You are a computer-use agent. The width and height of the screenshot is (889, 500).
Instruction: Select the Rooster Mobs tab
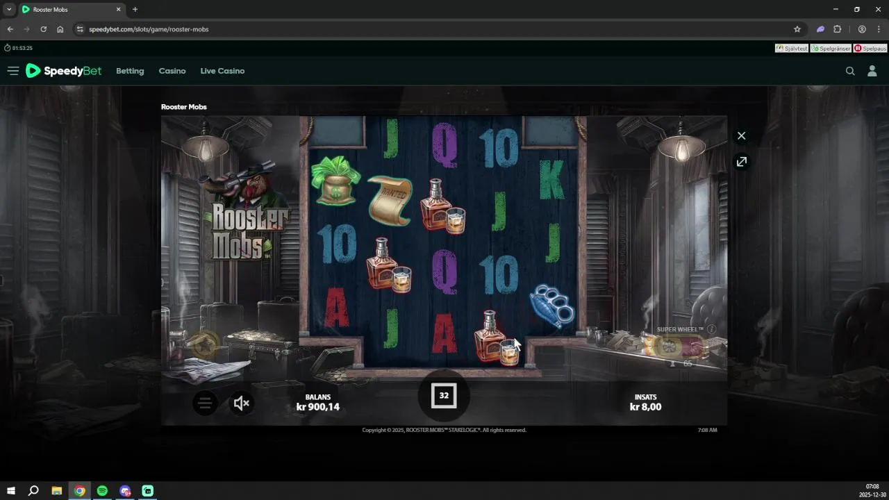[x=72, y=10]
